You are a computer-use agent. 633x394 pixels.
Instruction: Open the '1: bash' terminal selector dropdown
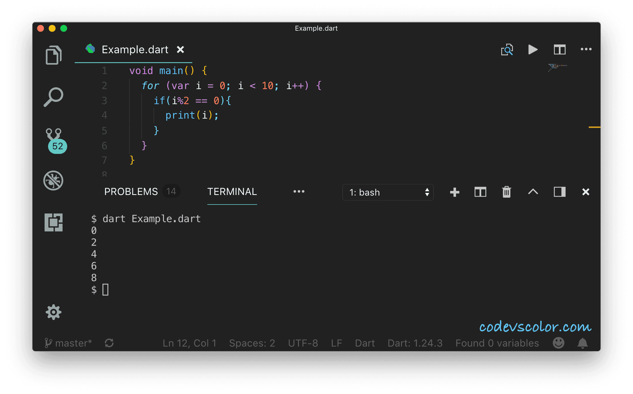coord(388,192)
